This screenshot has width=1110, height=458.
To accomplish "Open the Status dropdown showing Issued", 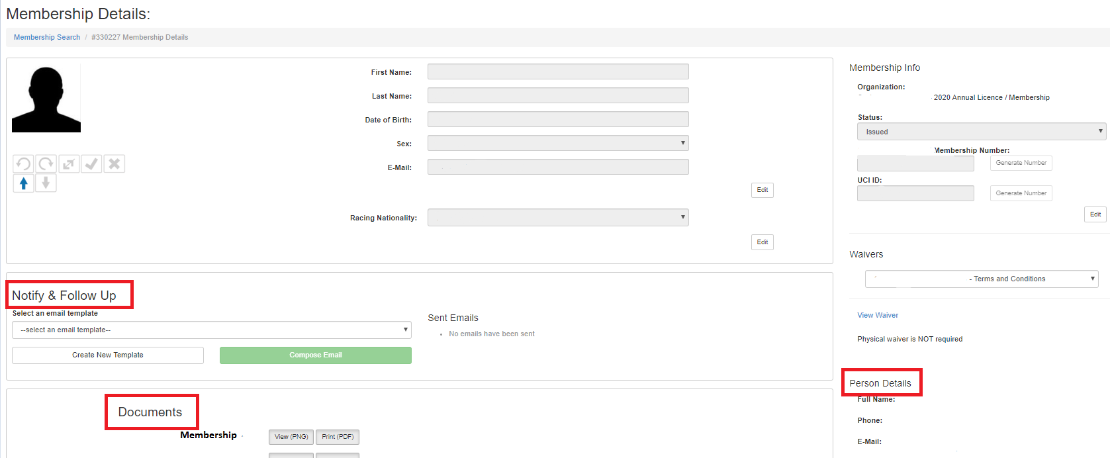I will tap(981, 131).
